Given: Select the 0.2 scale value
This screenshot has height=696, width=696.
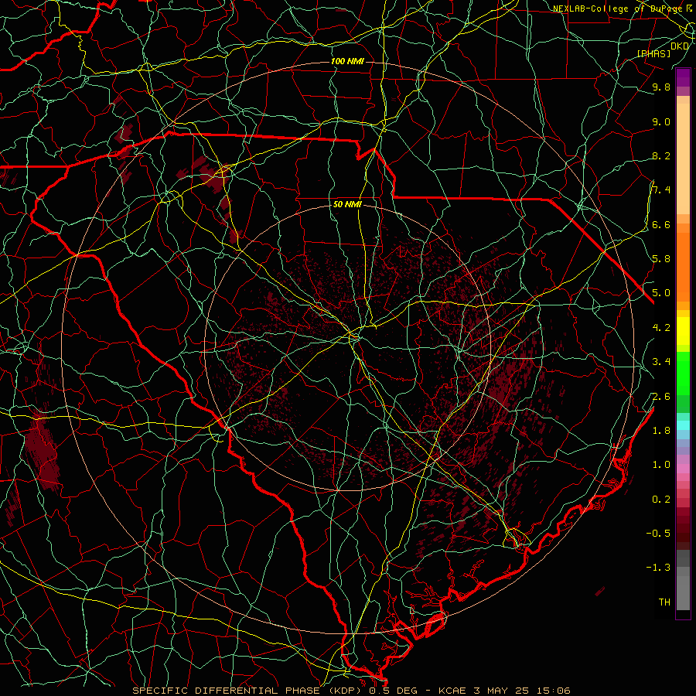Looking at the screenshot, I should click(x=661, y=500).
